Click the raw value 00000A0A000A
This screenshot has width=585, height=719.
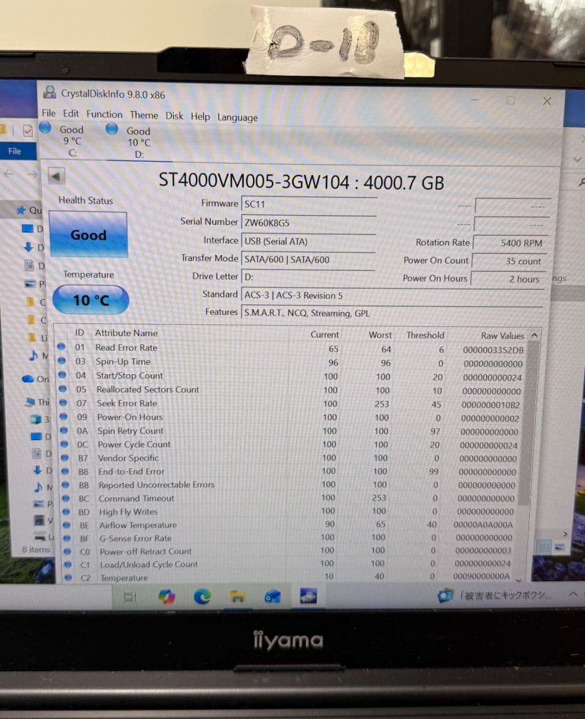click(482, 525)
